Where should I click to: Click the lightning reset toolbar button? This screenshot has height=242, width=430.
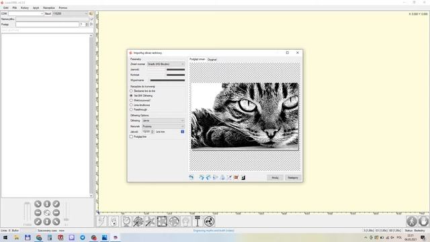click(101, 221)
